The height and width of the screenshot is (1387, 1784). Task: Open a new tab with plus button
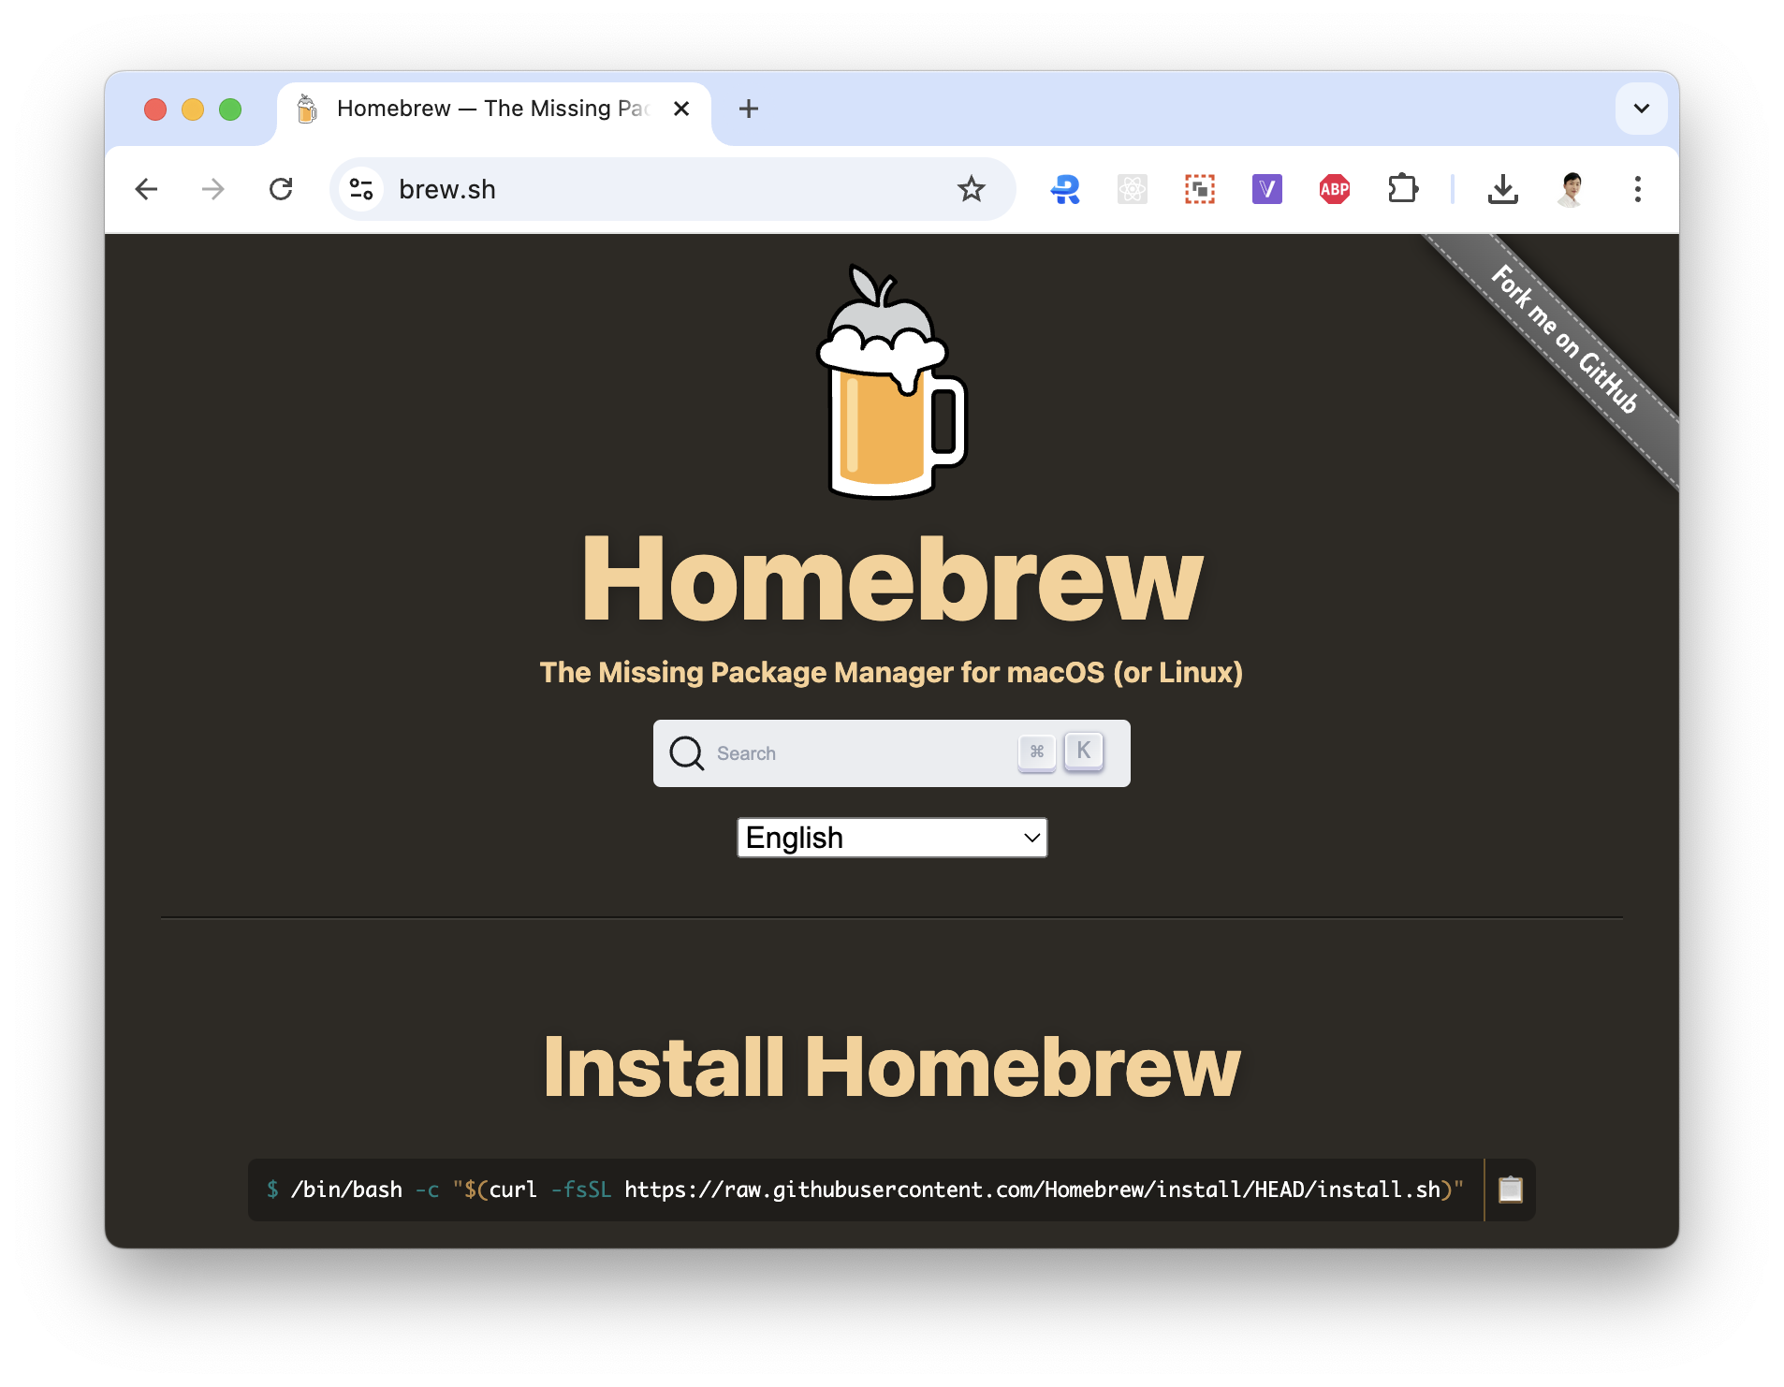(x=748, y=109)
